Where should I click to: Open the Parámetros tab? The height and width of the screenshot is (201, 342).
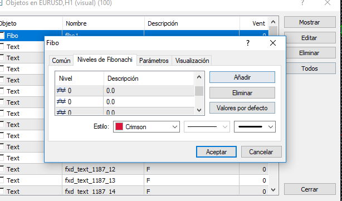154,60
